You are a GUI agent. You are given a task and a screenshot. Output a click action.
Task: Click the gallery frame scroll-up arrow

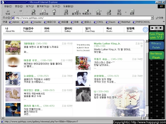147,41
